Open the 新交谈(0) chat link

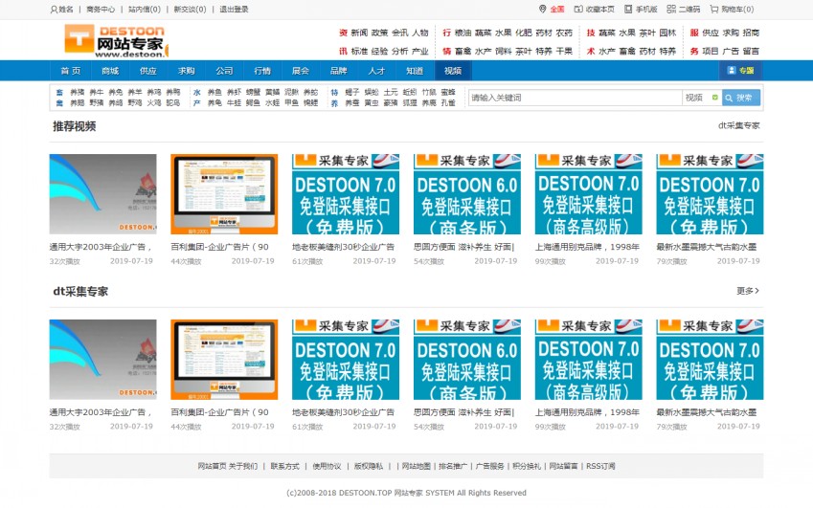pyautogui.click(x=190, y=10)
